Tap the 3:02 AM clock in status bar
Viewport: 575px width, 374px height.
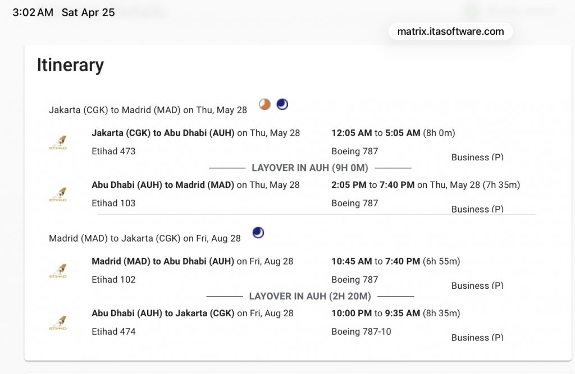[x=33, y=12]
